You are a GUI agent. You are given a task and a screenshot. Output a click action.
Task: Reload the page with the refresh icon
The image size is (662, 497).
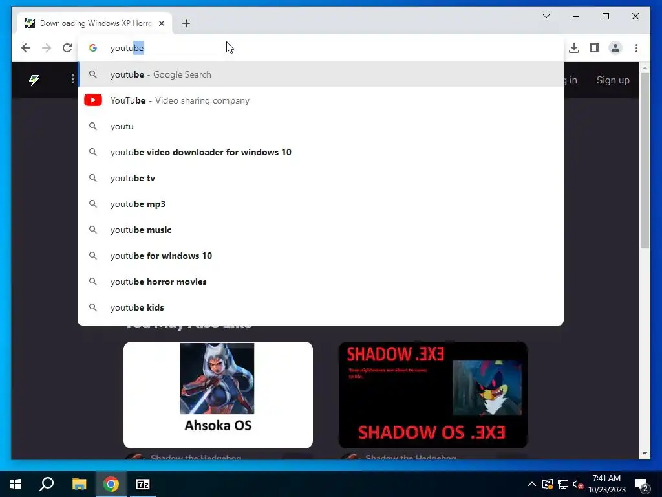coord(67,48)
